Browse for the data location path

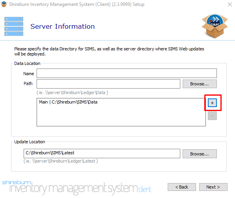point(200,84)
